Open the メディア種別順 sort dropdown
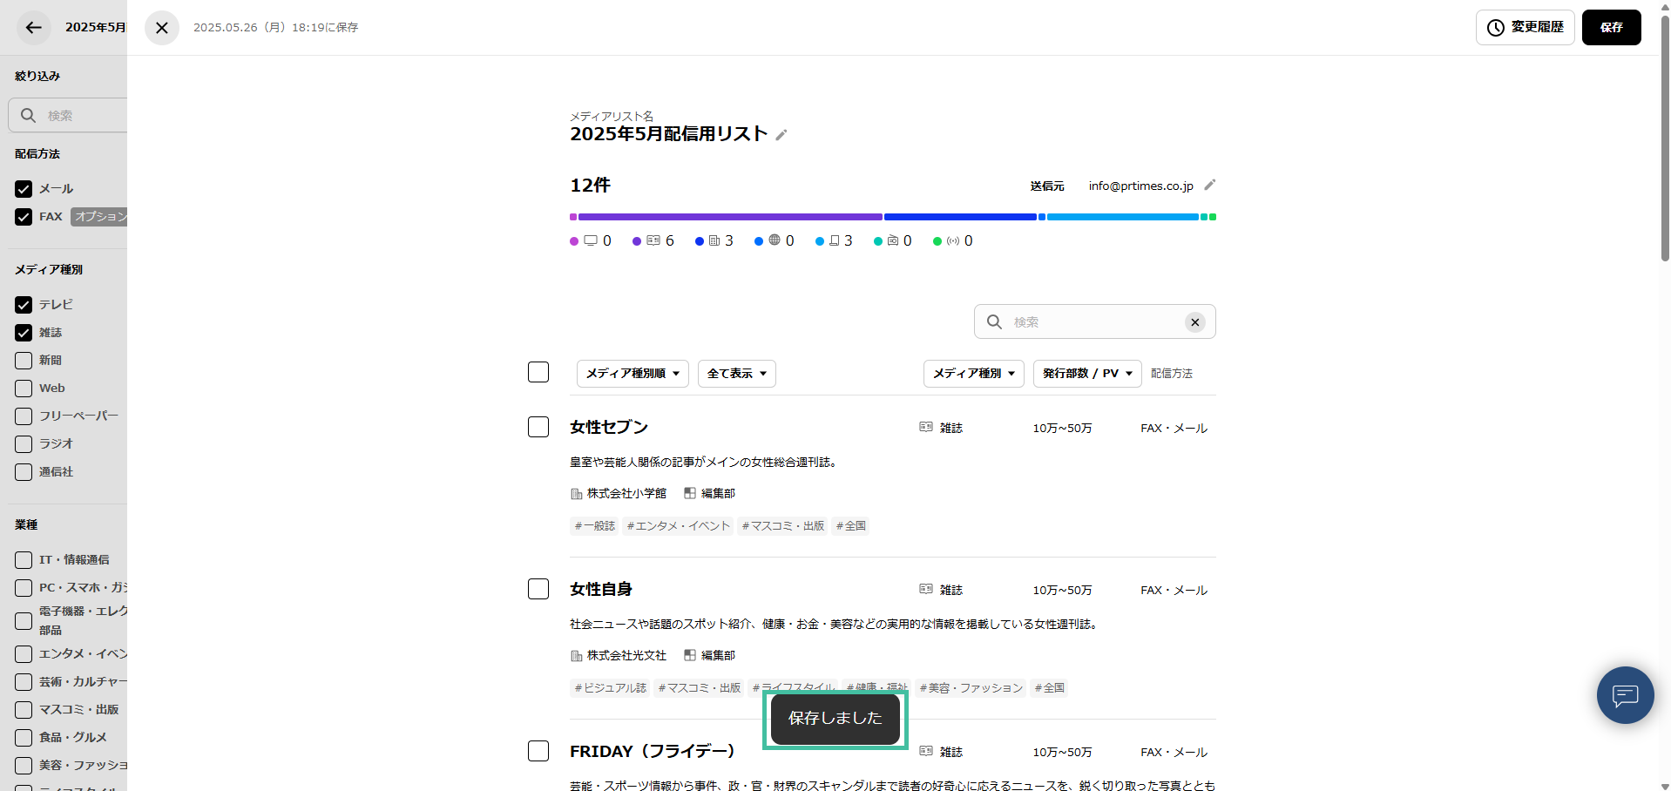This screenshot has height=791, width=1671. pyautogui.click(x=633, y=374)
